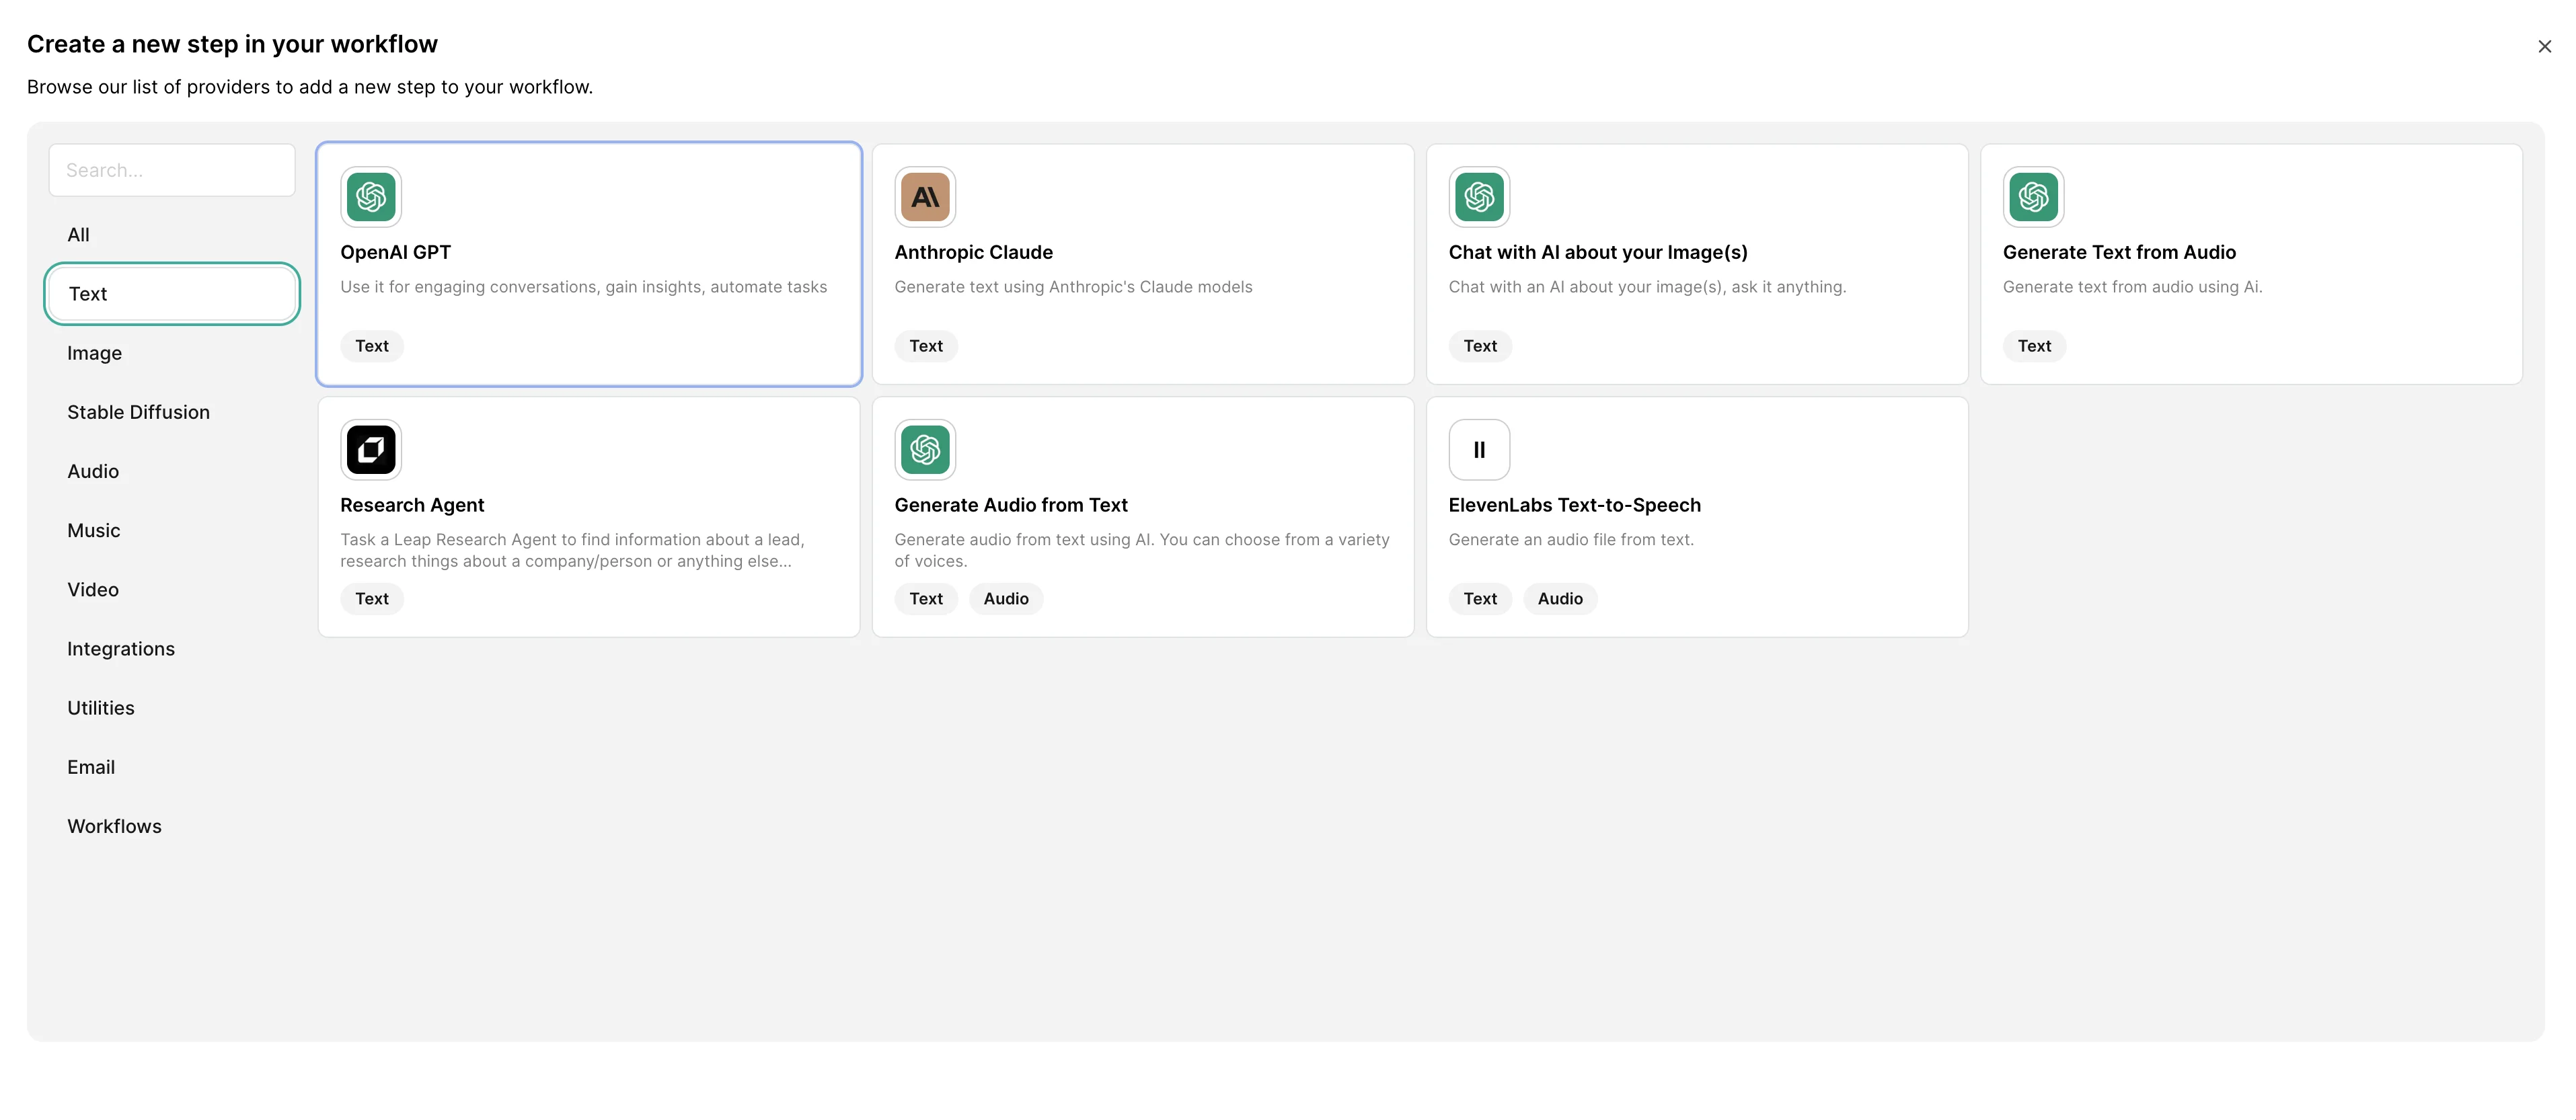This screenshot has height=1120, width=2576.
Task: Select the Music category
Action: (93, 530)
